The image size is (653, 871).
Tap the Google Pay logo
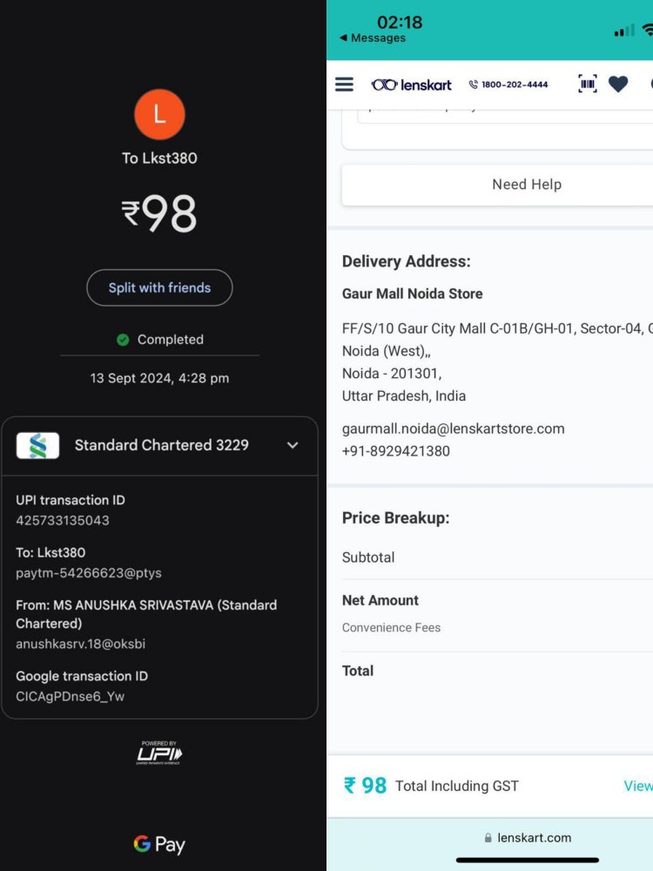[x=159, y=844]
